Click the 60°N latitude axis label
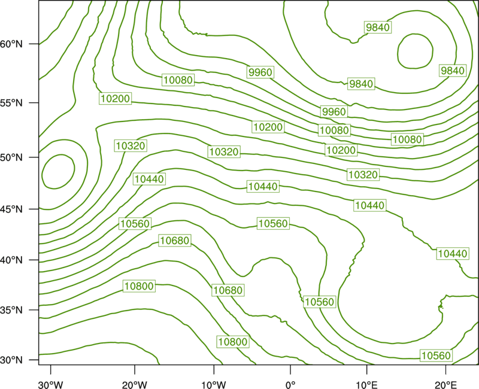 coord(11,44)
